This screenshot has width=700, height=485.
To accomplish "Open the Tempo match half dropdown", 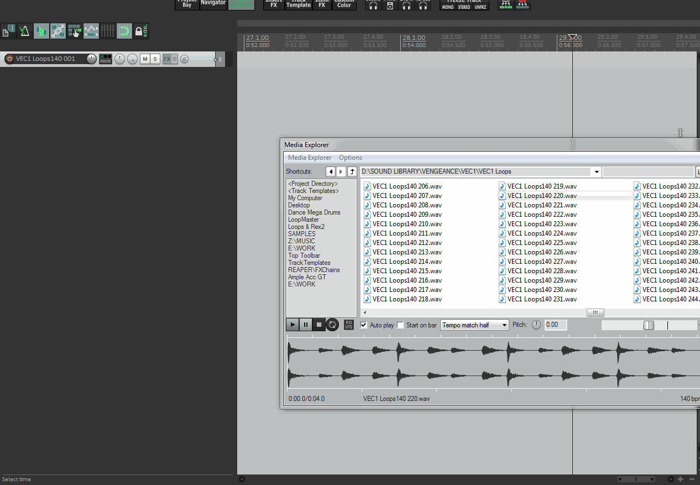I will 474,325.
